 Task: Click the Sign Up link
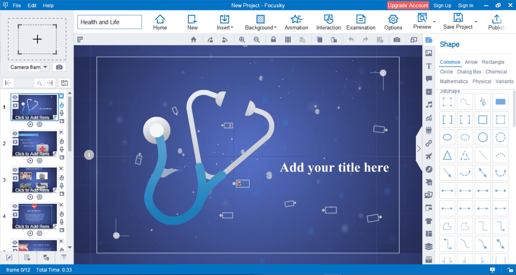pos(442,5)
